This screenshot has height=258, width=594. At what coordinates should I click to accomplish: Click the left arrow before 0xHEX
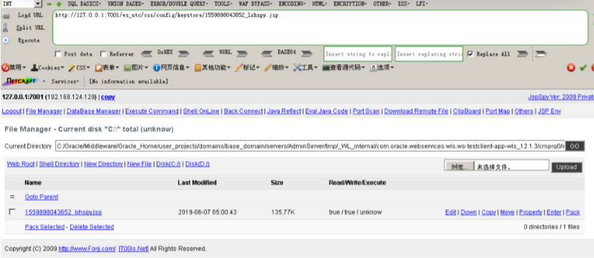tap(147, 54)
